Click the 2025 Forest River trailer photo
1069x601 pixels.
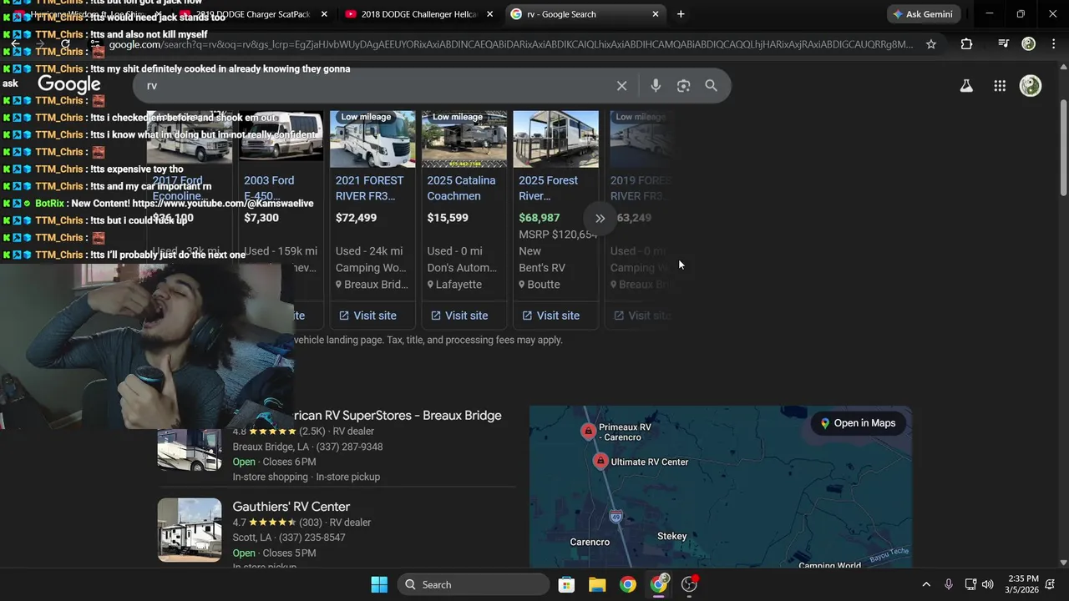point(556,139)
